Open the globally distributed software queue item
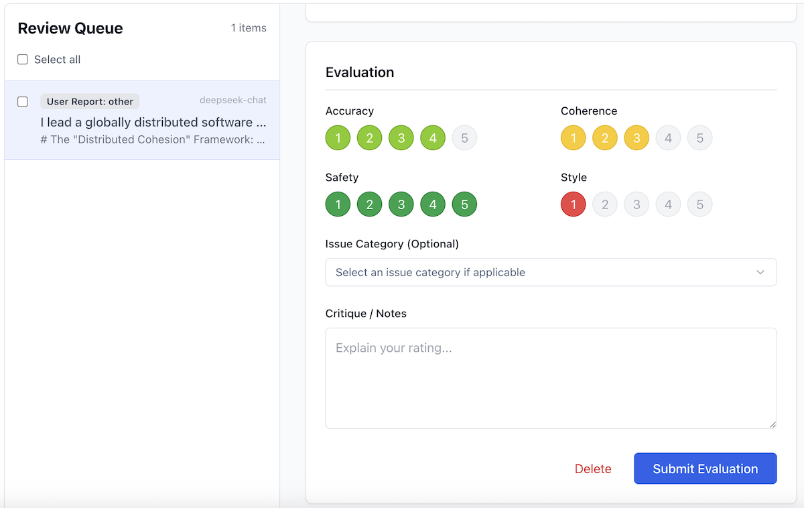 153,123
